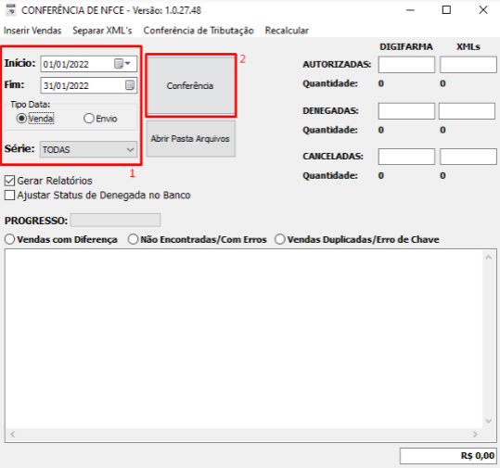This screenshot has height=468, width=500.
Task: Click Abrir Pasta Arquivos button
Action: click(191, 139)
